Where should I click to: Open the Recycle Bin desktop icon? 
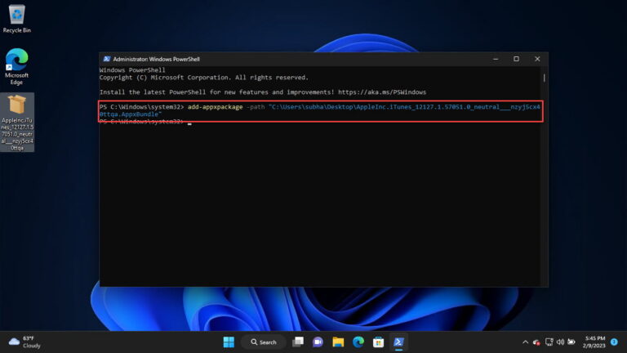pyautogui.click(x=17, y=19)
